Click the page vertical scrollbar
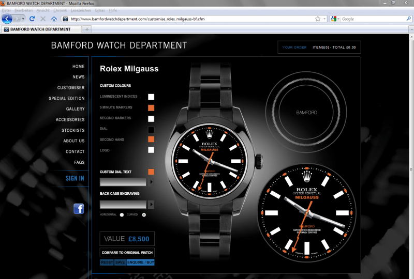Image resolution: width=414 pixels, height=279 pixels. 411,156
